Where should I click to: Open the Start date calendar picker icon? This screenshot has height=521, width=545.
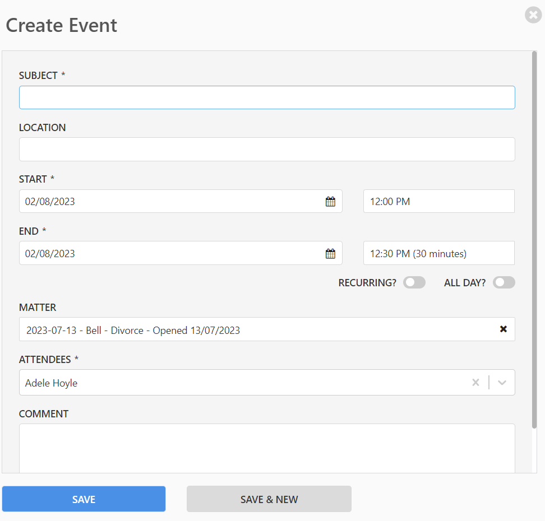coord(330,202)
